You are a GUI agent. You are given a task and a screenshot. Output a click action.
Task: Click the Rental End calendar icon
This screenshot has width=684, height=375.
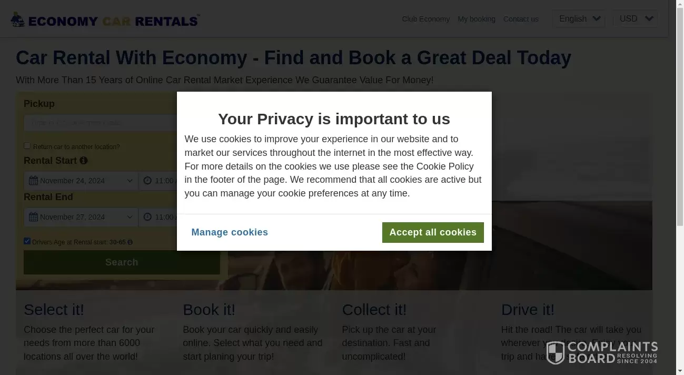[34, 217]
